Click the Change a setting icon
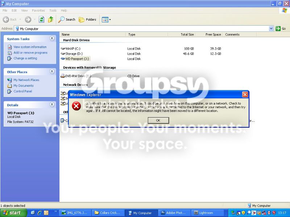Screen dimensions: 290x217 (x=10, y=58)
